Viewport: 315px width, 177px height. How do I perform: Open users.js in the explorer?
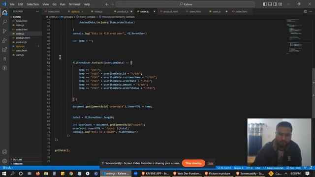click(20, 55)
